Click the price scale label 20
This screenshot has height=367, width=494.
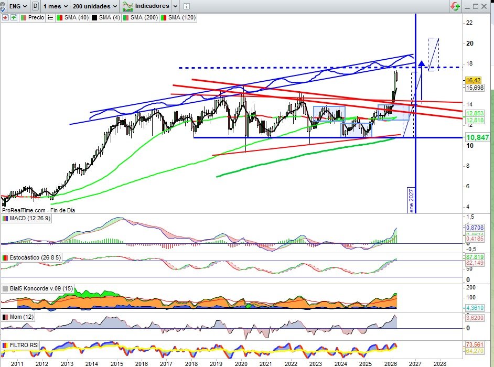pyautogui.click(x=469, y=44)
